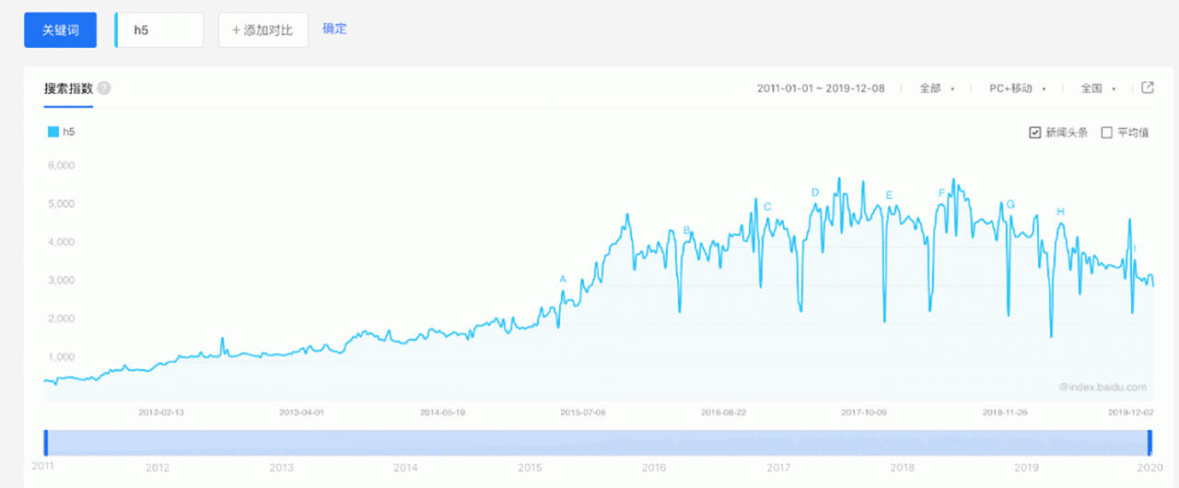Click the help question mark beside 搜索指数
Image resolution: width=1179 pixels, height=488 pixels.
tap(104, 88)
